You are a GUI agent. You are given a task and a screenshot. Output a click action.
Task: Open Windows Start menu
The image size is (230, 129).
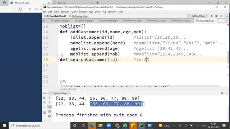[x=4, y=125]
